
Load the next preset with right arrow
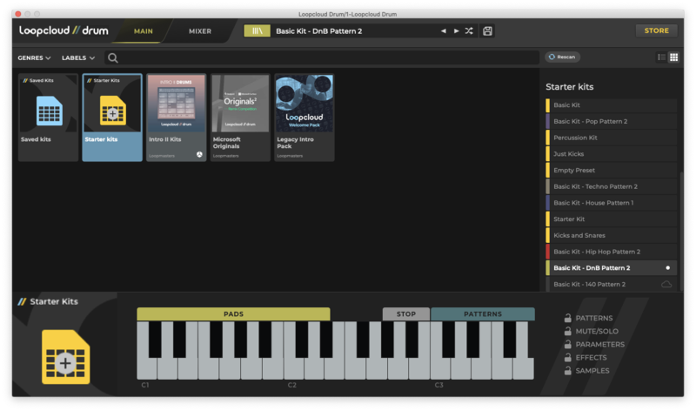click(456, 31)
